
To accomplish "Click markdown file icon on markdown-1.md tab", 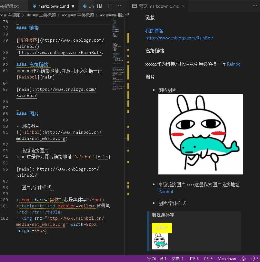I will (34, 6).
